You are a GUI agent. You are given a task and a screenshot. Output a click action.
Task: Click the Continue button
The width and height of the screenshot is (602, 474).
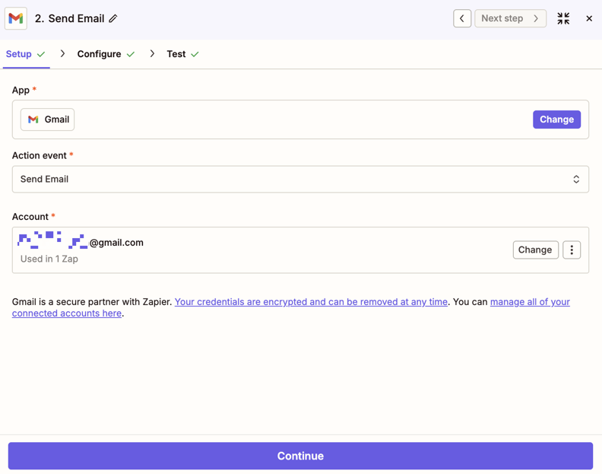click(x=300, y=456)
